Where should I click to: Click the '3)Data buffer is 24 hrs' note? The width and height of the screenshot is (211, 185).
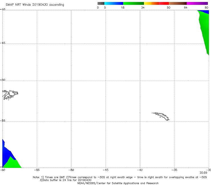[x=66, y=180]
